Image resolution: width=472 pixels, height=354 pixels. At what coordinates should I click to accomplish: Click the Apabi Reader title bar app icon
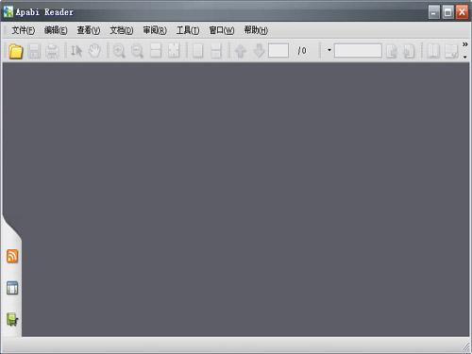[x=8, y=11]
